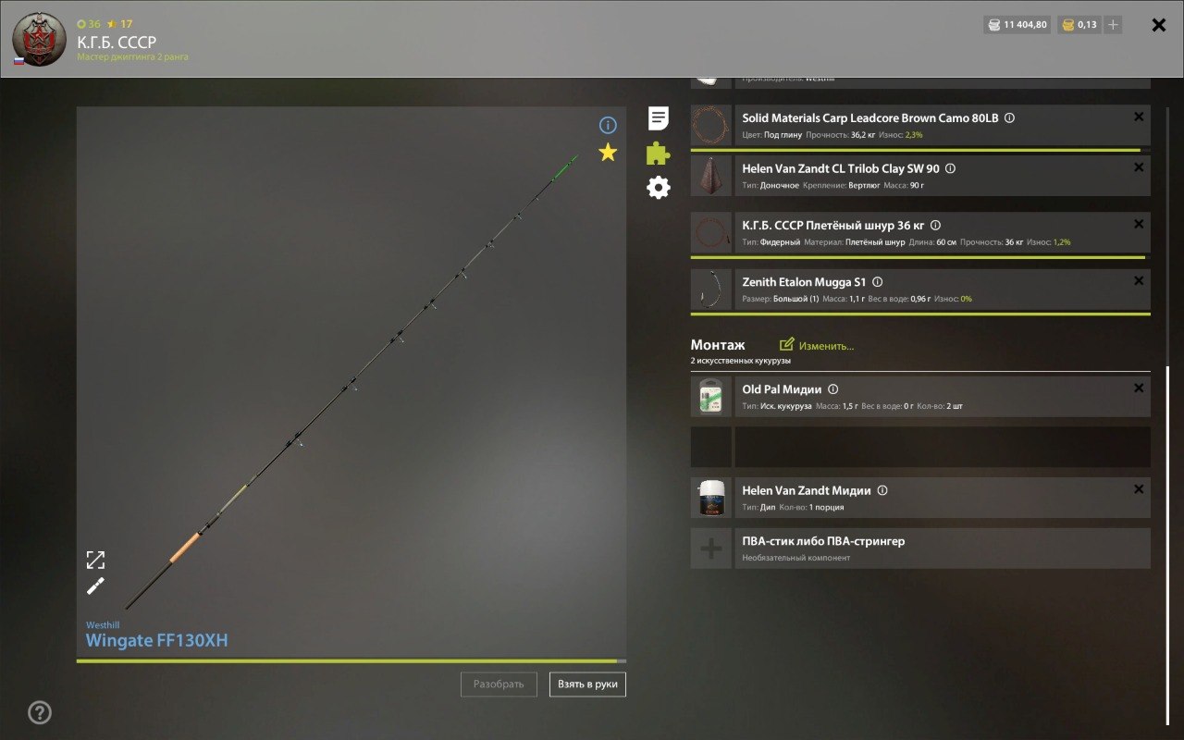Click info icon on К.Г.Б. СССР Плетёный шнур
This screenshot has height=740, width=1184.
(935, 225)
